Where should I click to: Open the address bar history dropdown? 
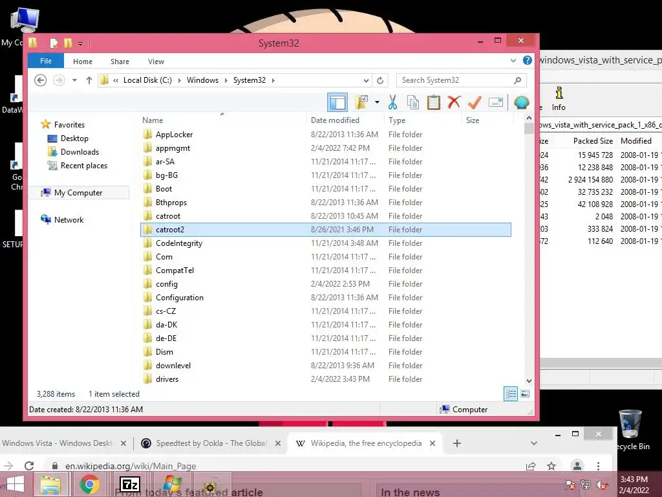pyautogui.click(x=366, y=80)
